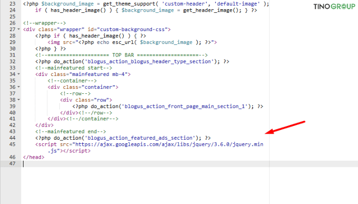This screenshot has height=204, width=358.
Task: Click 'blogus_action_blogus_header_type_section' string
Action: (x=149, y=62)
